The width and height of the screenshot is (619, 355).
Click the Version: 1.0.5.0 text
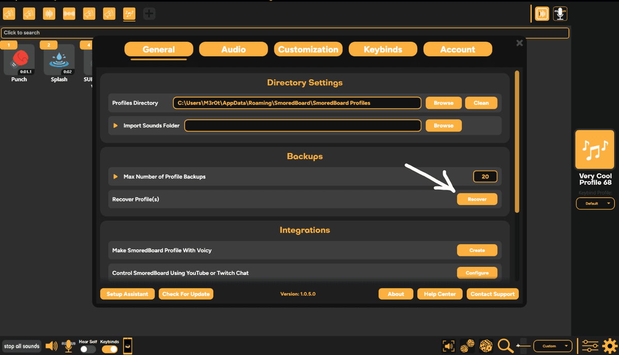click(298, 294)
